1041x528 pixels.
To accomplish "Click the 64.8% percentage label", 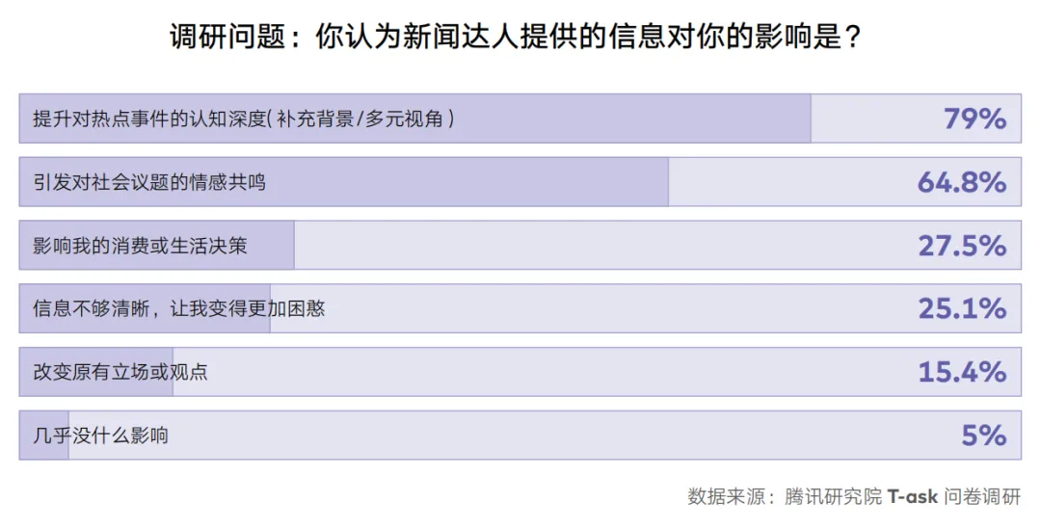I will point(962,182).
